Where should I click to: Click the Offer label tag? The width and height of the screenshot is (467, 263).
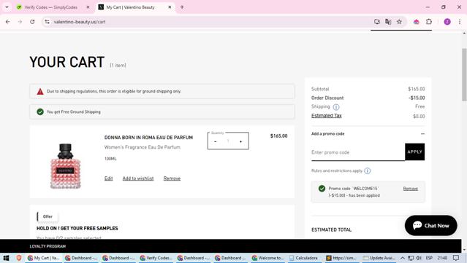[48, 216]
